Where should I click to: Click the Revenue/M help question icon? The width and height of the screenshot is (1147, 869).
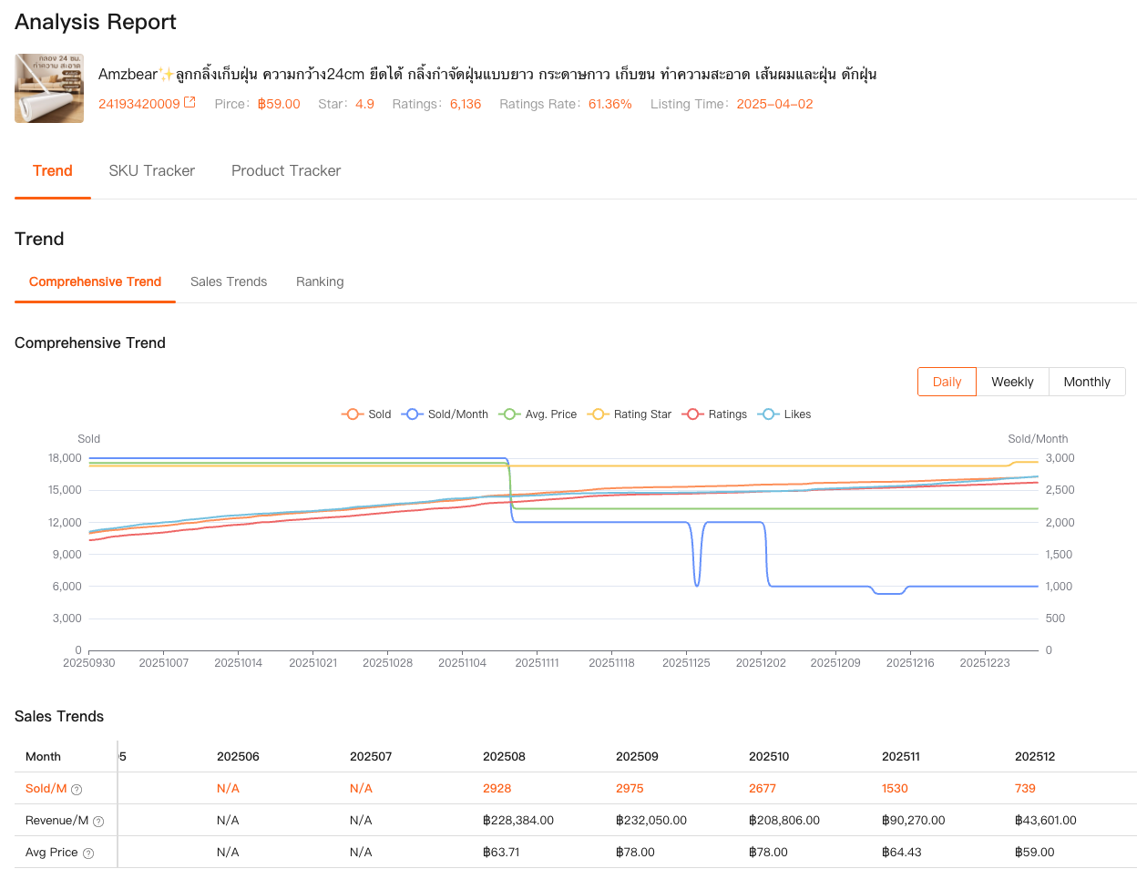98,822
